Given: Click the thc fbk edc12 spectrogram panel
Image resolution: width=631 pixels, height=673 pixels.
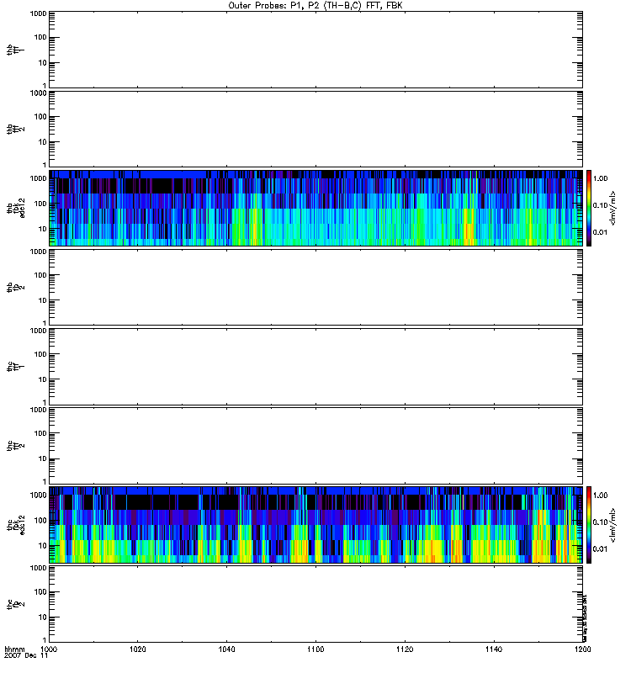Looking at the screenshot, I should click(x=315, y=524).
